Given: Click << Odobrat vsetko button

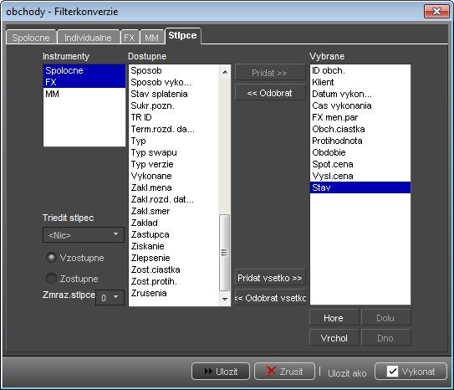Looking at the screenshot, I should point(270,298).
